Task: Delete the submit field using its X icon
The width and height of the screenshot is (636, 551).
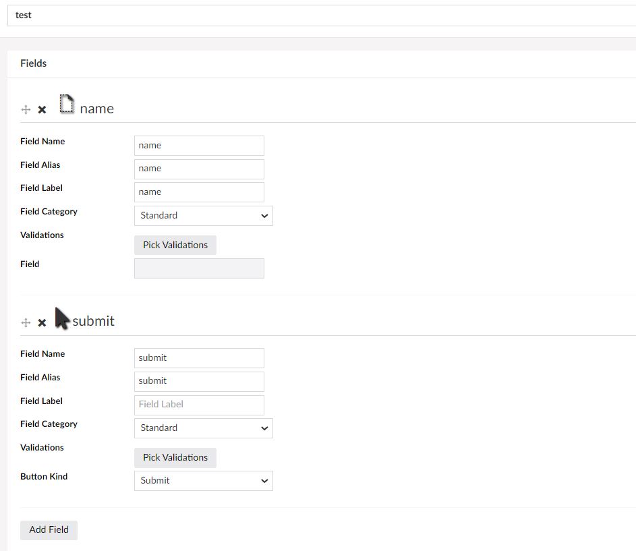Action: pos(42,322)
